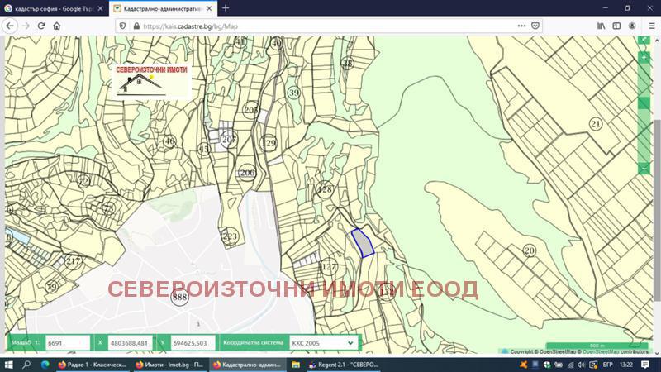Open the new tab plus button
The height and width of the screenshot is (372, 661).
coord(226,7)
